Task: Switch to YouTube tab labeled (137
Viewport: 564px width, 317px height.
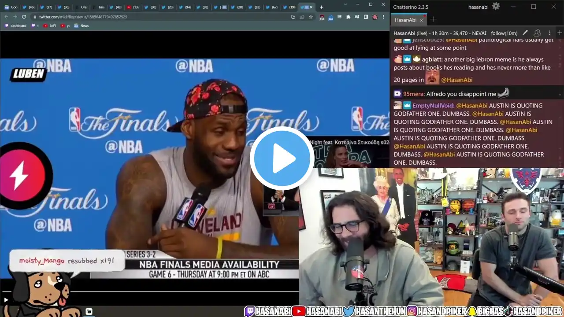Action: (132, 7)
